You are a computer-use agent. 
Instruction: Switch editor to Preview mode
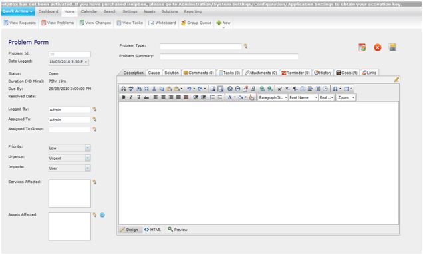tap(178, 230)
